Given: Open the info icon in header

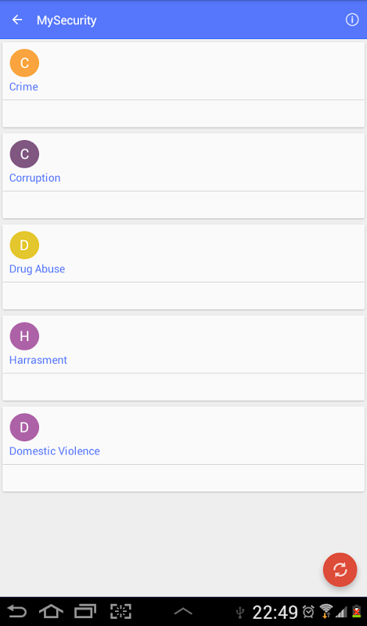Looking at the screenshot, I should click(352, 20).
